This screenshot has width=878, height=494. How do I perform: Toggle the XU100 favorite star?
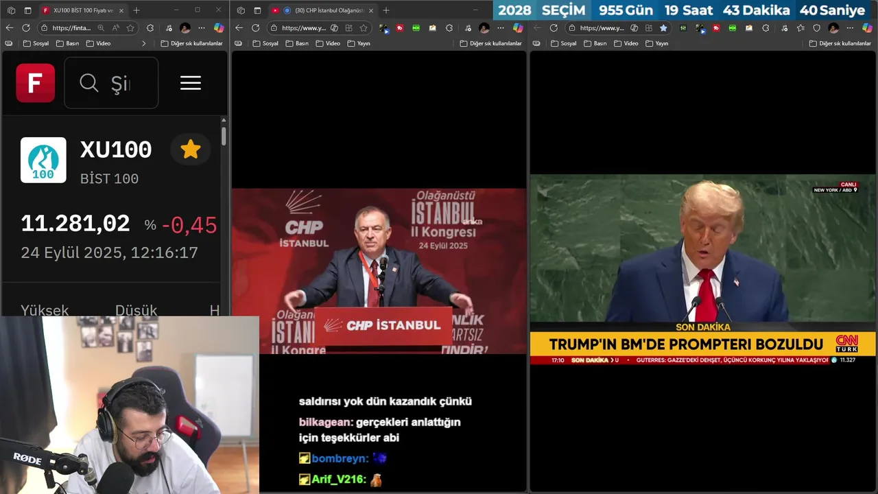pyautogui.click(x=191, y=150)
